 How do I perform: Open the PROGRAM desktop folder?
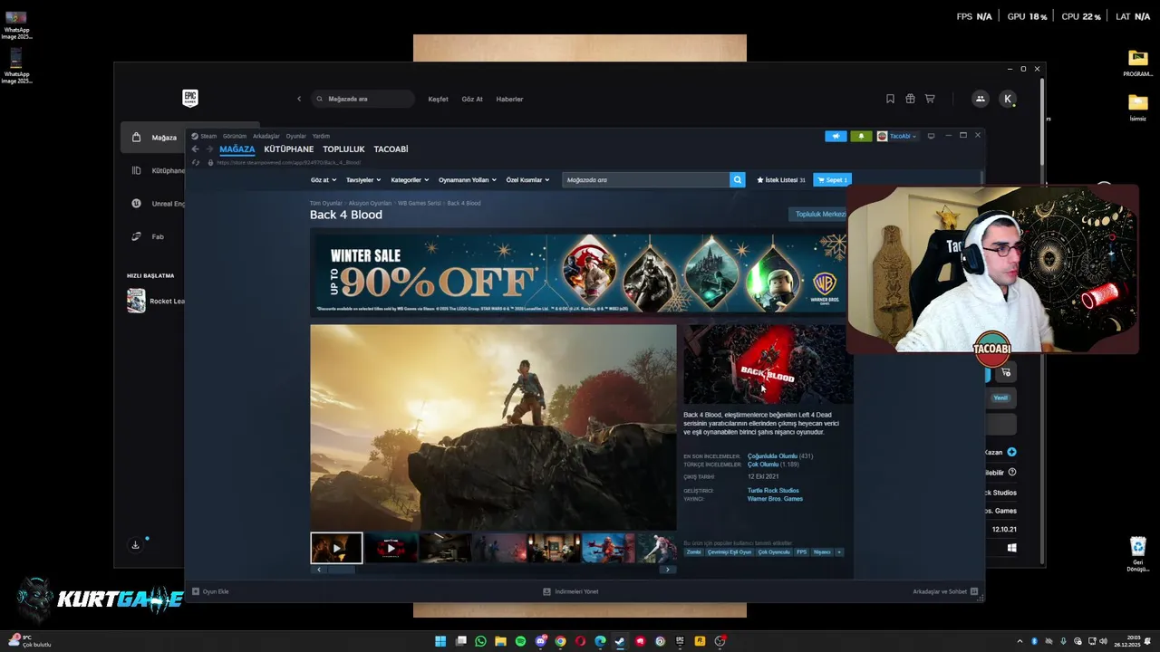(x=1138, y=62)
